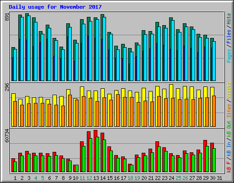Click day label '22' on the x-axis

click(158, 178)
